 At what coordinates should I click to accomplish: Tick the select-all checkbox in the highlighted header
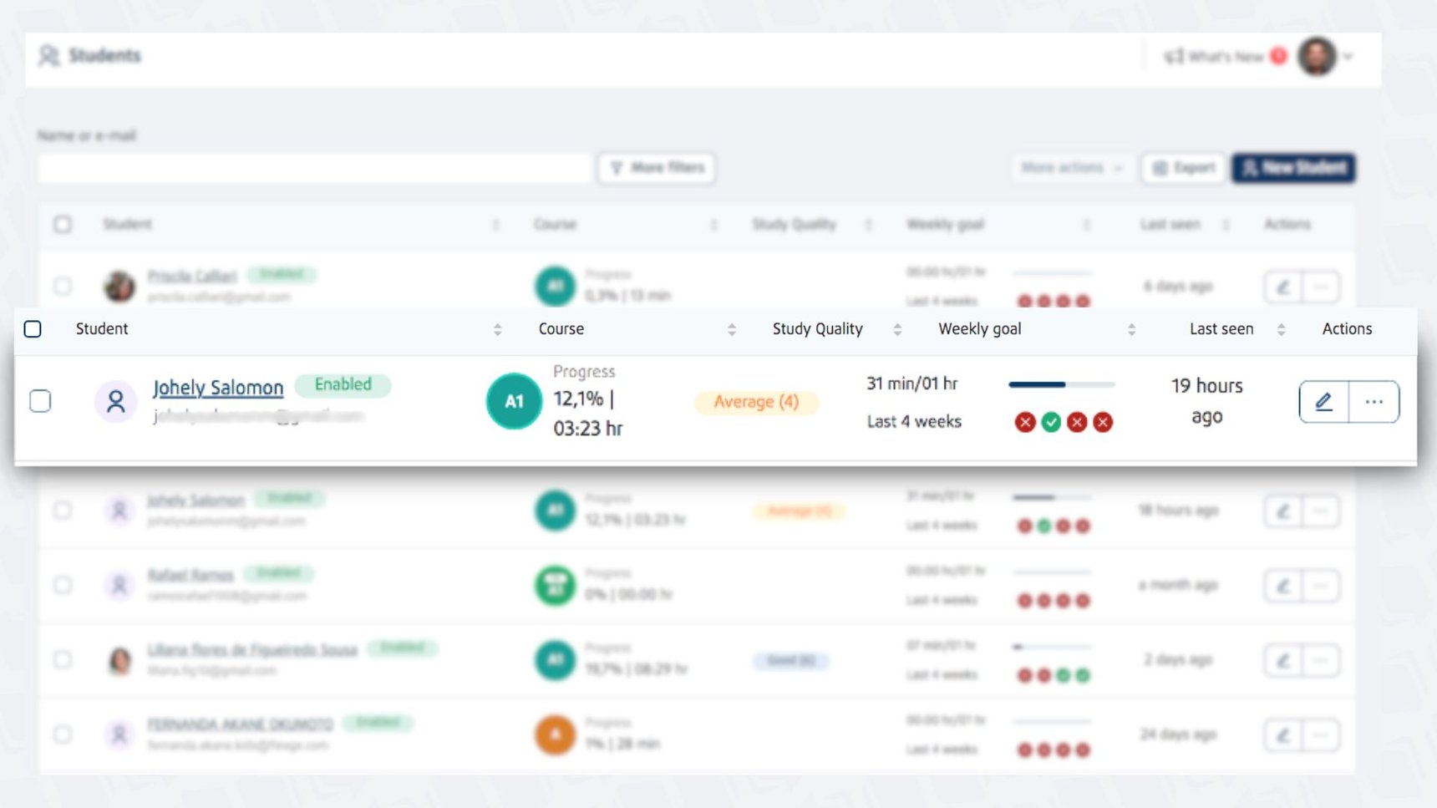33,329
